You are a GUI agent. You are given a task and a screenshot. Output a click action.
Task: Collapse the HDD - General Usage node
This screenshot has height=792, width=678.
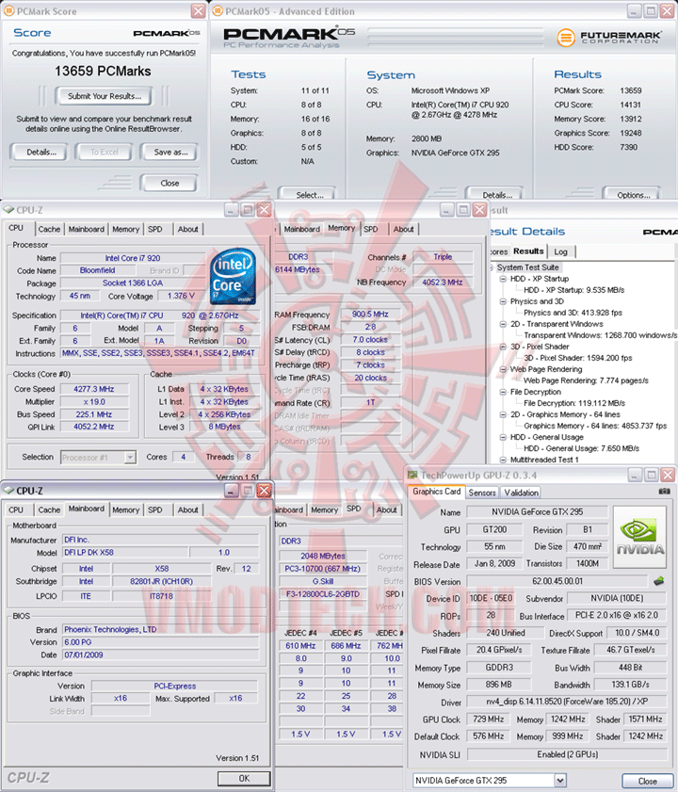(503, 437)
